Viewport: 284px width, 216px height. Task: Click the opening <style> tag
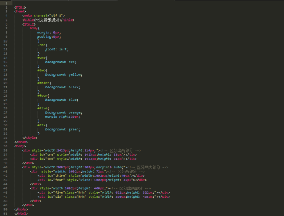tap(29, 24)
